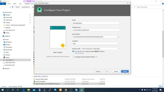Click the project Name input field

coord(96,23)
